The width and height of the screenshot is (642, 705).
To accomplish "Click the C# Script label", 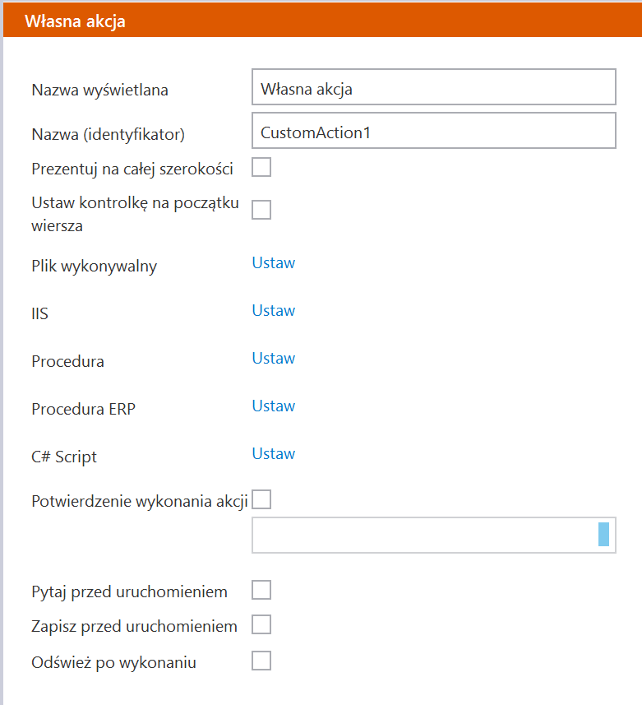I will tap(64, 457).
